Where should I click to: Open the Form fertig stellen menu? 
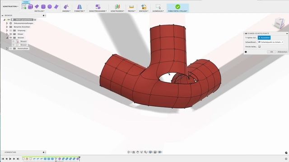click(x=177, y=11)
